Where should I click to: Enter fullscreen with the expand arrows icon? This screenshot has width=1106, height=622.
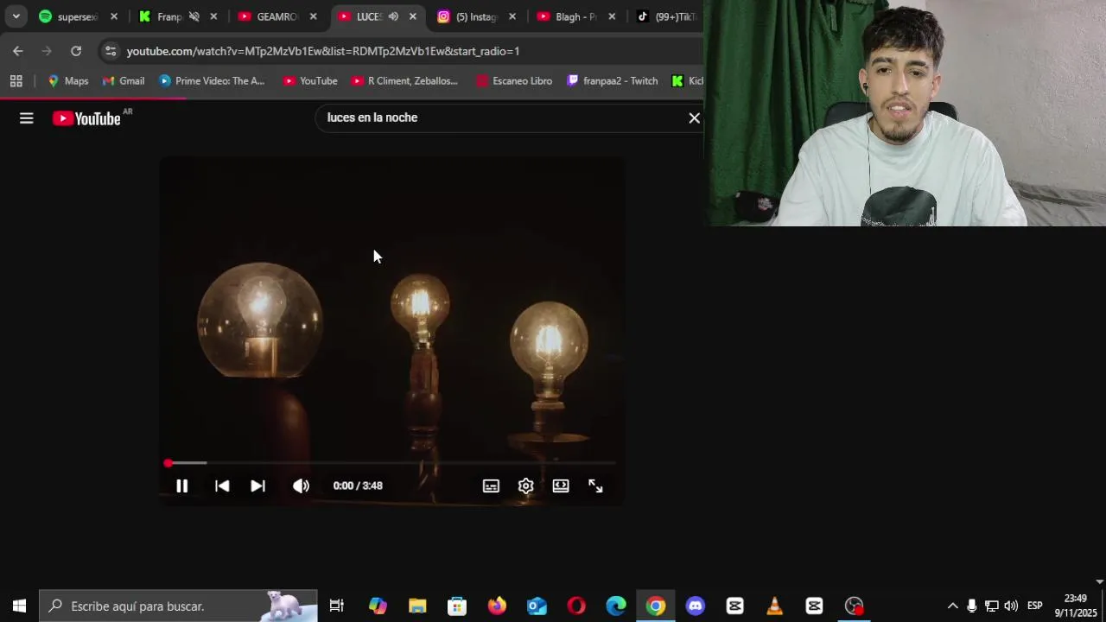[x=595, y=486]
